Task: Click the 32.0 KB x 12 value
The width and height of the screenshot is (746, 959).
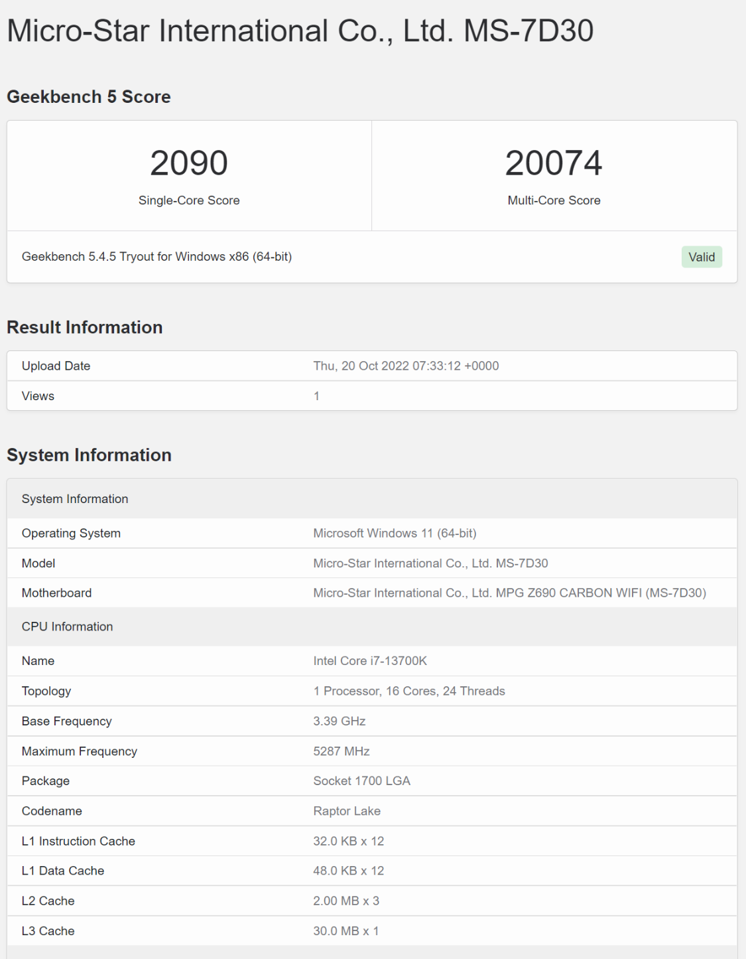Action: click(349, 842)
